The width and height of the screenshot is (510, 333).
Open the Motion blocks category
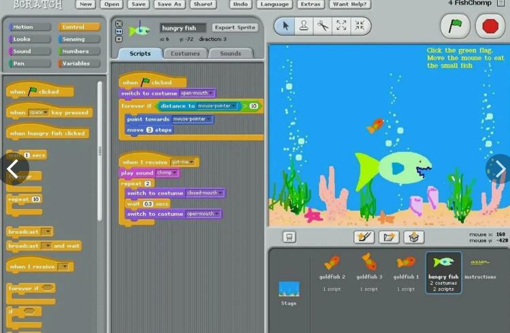(29, 27)
